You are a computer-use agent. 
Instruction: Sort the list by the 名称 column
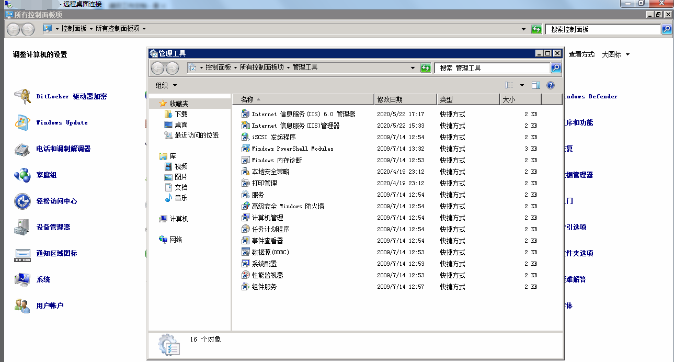pyautogui.click(x=303, y=99)
